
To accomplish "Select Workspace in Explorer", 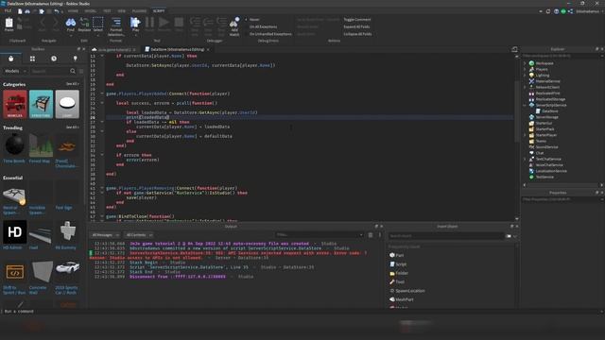I will click(544, 63).
